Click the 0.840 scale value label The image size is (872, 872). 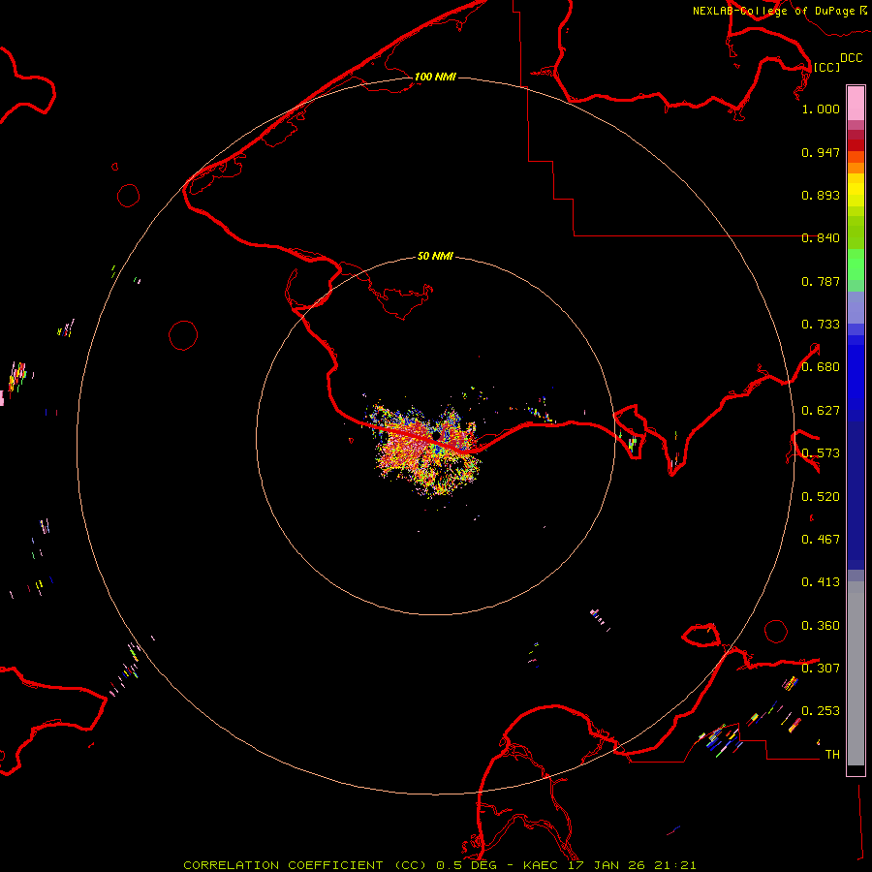pos(821,238)
